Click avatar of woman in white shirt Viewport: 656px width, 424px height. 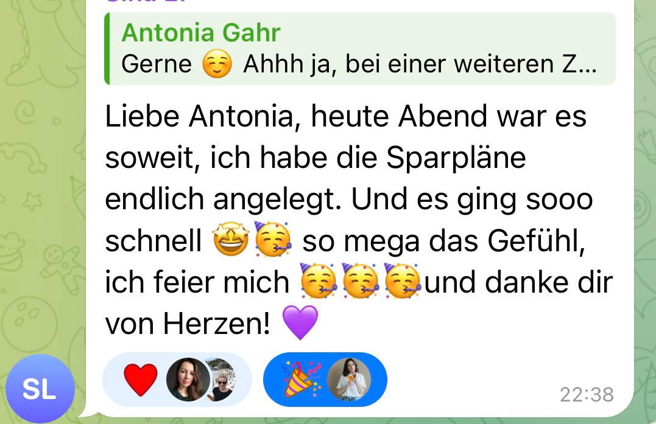[348, 380]
